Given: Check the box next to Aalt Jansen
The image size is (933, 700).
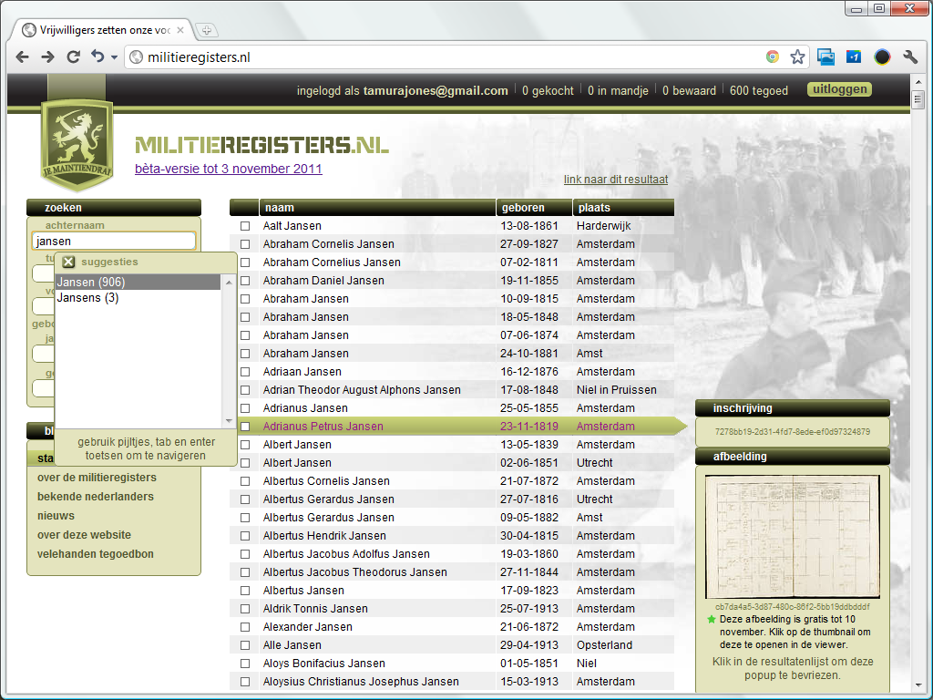Looking at the screenshot, I should pyautogui.click(x=243, y=225).
